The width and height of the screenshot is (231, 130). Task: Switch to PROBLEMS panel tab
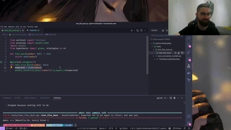7,98
